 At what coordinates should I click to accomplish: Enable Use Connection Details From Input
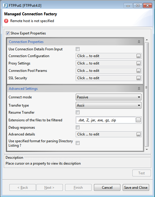point(77,49)
